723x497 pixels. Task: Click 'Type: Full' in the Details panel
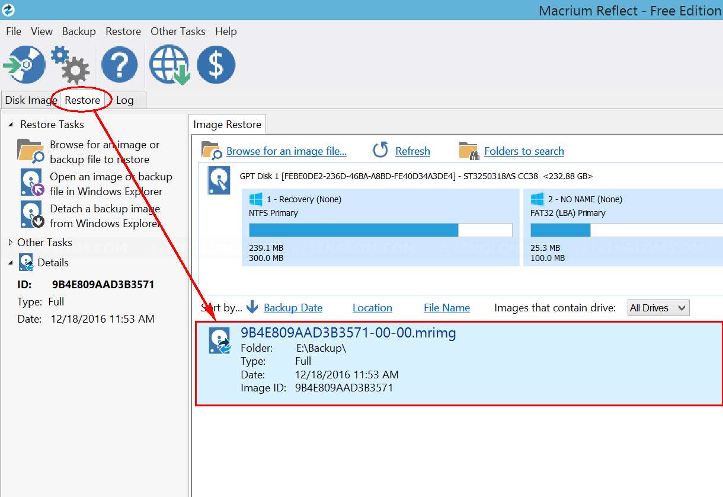[x=40, y=302]
